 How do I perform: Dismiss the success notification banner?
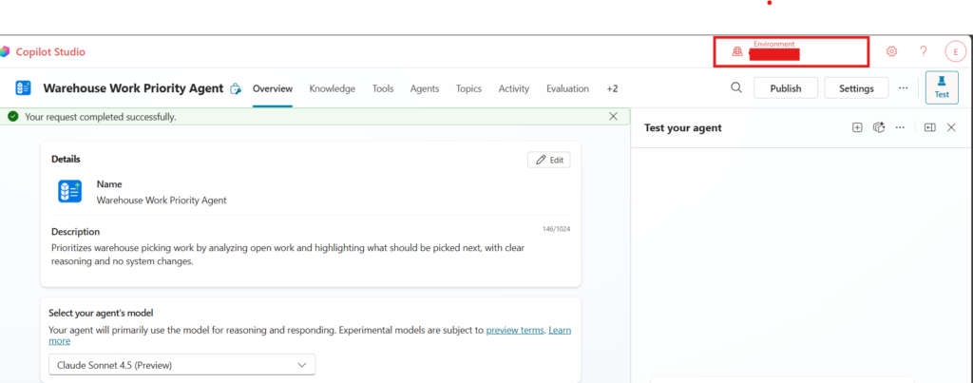(613, 117)
